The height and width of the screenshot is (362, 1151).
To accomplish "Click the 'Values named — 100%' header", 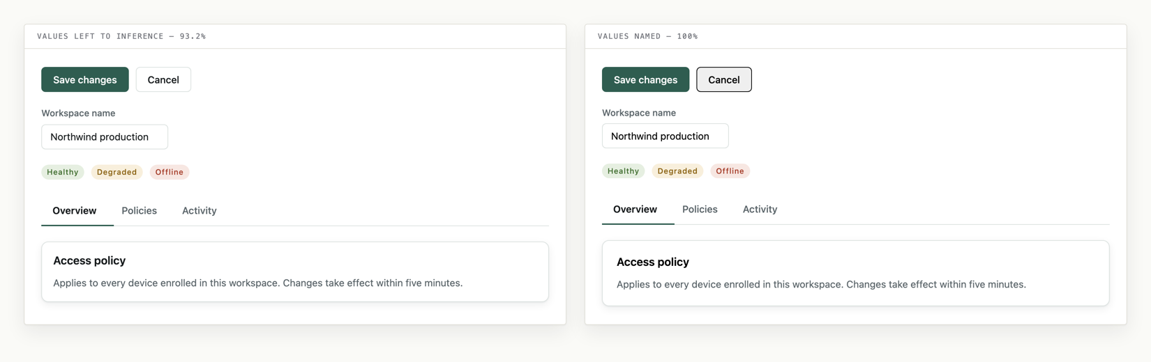I will (x=648, y=36).
